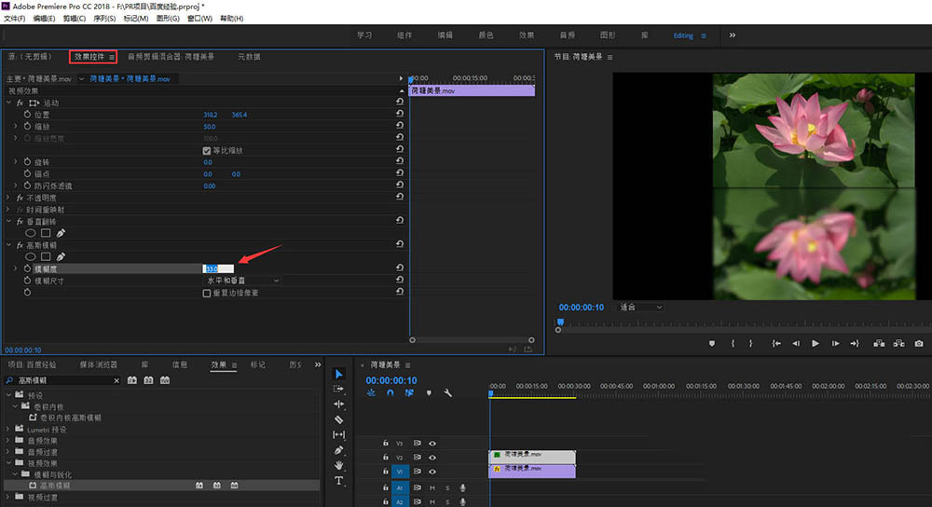The width and height of the screenshot is (932, 507).
Task: Select the Selection arrow tool
Action: tap(339, 374)
